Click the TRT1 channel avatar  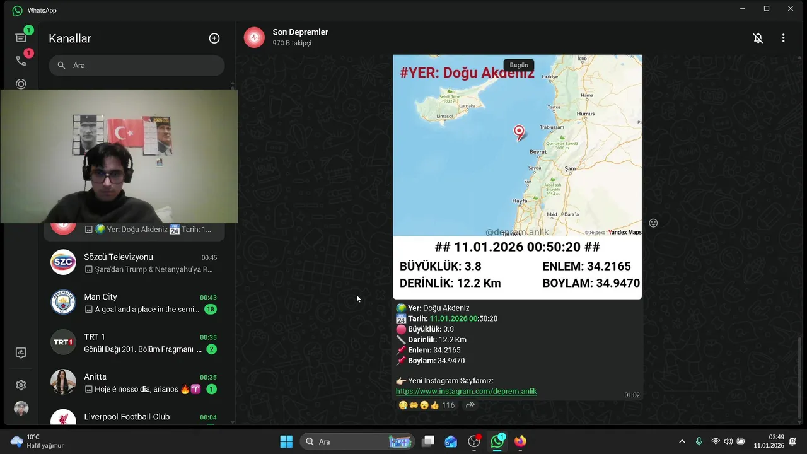(63, 342)
